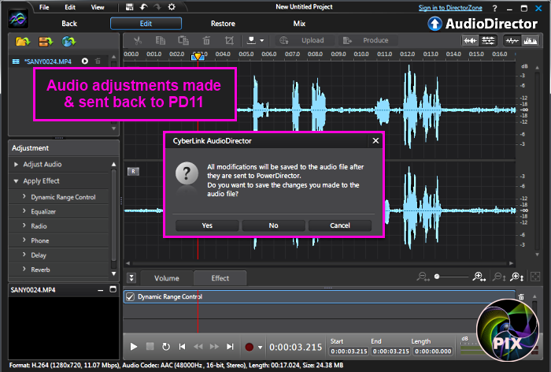Toggle spectral frequency display icon
Viewport: 551px width, 372px height.
(531, 41)
